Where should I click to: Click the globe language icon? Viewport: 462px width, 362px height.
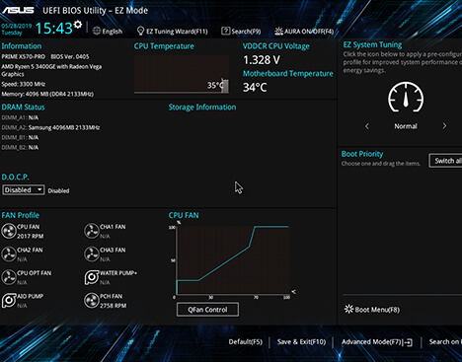pyautogui.click(x=97, y=31)
